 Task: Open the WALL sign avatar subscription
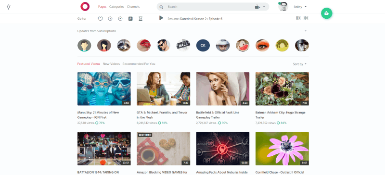183,45
